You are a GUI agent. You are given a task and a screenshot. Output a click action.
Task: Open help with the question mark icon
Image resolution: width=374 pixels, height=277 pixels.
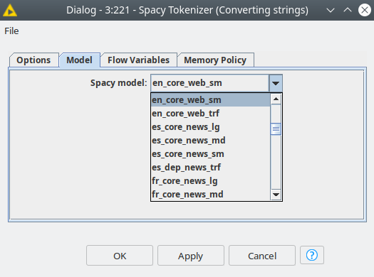[x=312, y=255]
